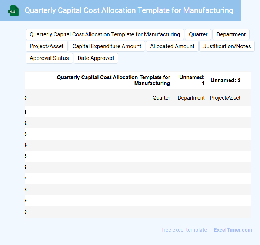Select the Approval Status tag
The height and width of the screenshot is (245, 260).
pyautogui.click(x=49, y=58)
